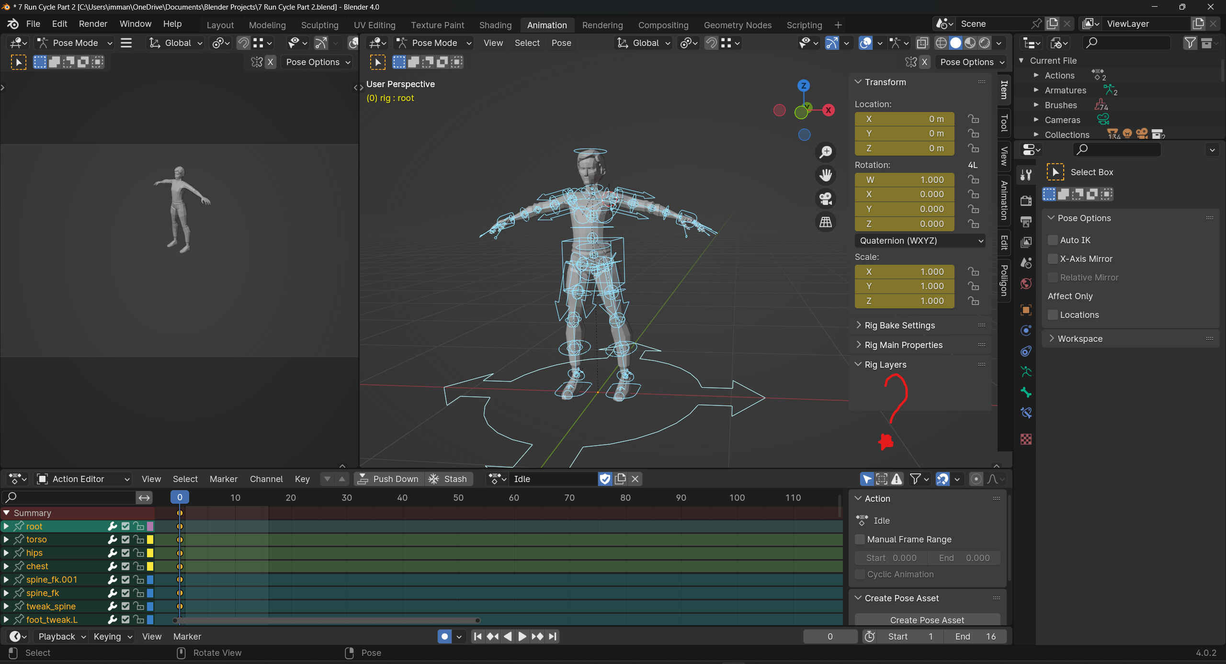Open the Pose menu in viewport header
The height and width of the screenshot is (664, 1226).
[x=561, y=43]
